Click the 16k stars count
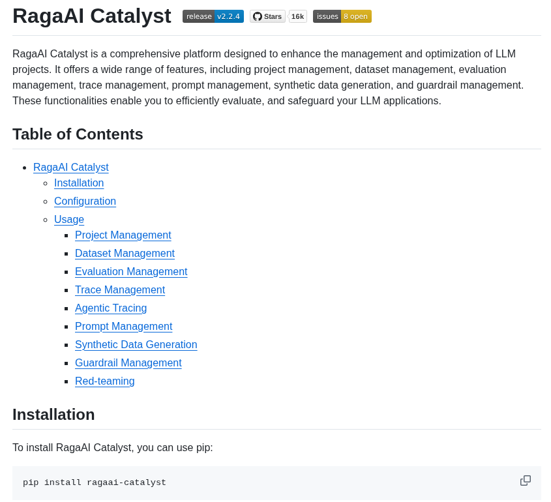This screenshot has height=502, width=551. [x=297, y=16]
